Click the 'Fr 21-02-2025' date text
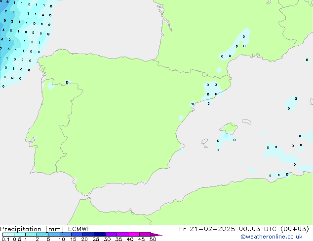The image size is (313, 241). tap(207, 229)
